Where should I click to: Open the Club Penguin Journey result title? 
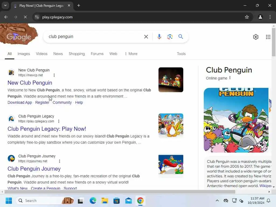point(34,169)
